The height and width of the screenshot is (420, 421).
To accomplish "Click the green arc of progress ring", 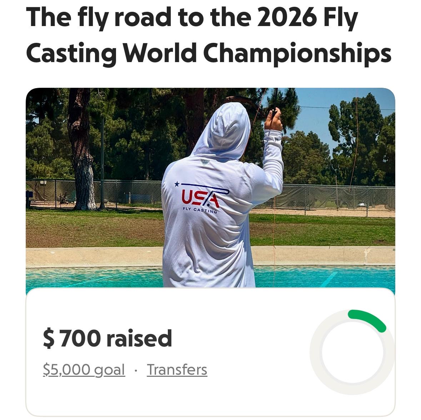I will click(368, 318).
